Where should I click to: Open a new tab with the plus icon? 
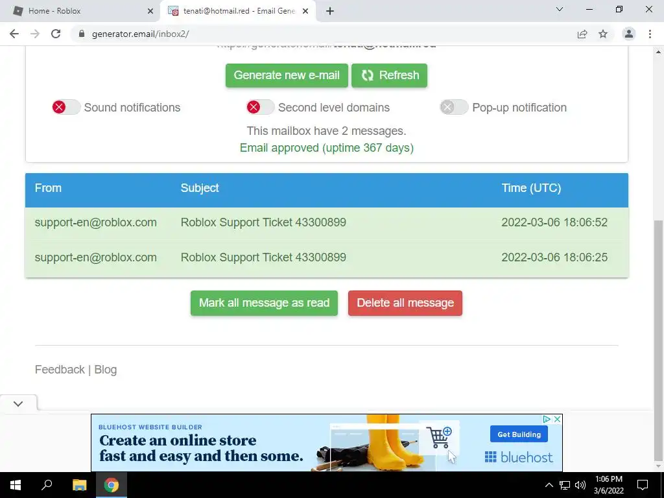click(x=330, y=11)
